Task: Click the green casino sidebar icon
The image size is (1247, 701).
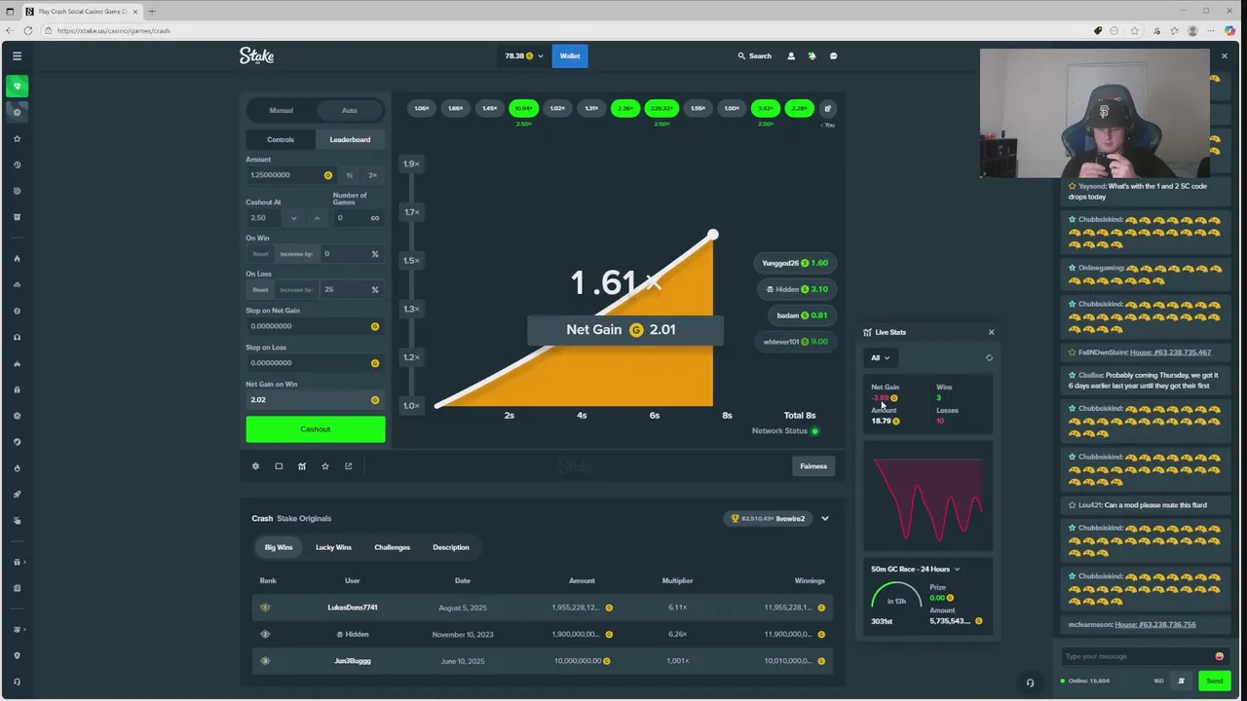Action: click(x=17, y=86)
